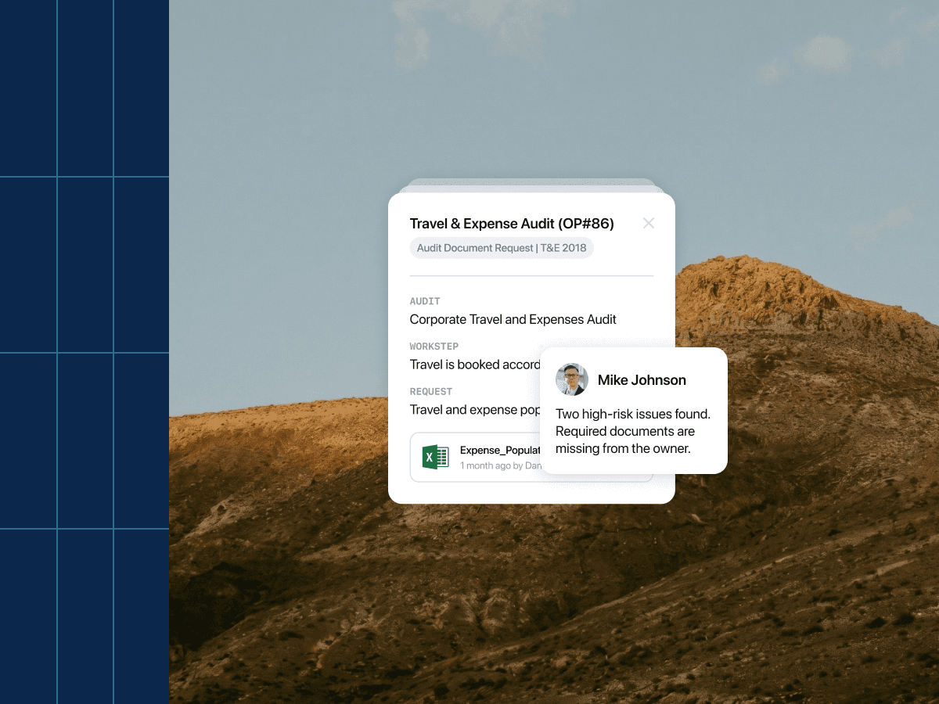This screenshot has width=939, height=704.
Task: Click the REQUEST field label
Action: [x=431, y=392]
